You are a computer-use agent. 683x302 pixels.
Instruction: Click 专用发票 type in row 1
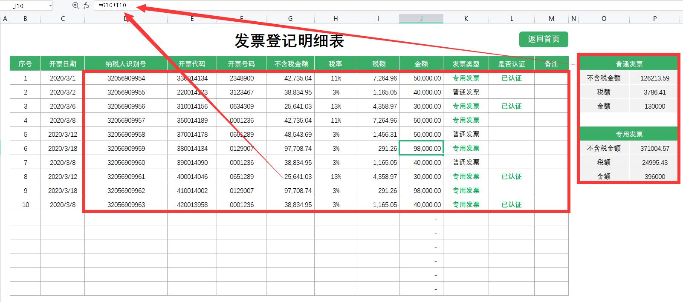tap(466, 78)
